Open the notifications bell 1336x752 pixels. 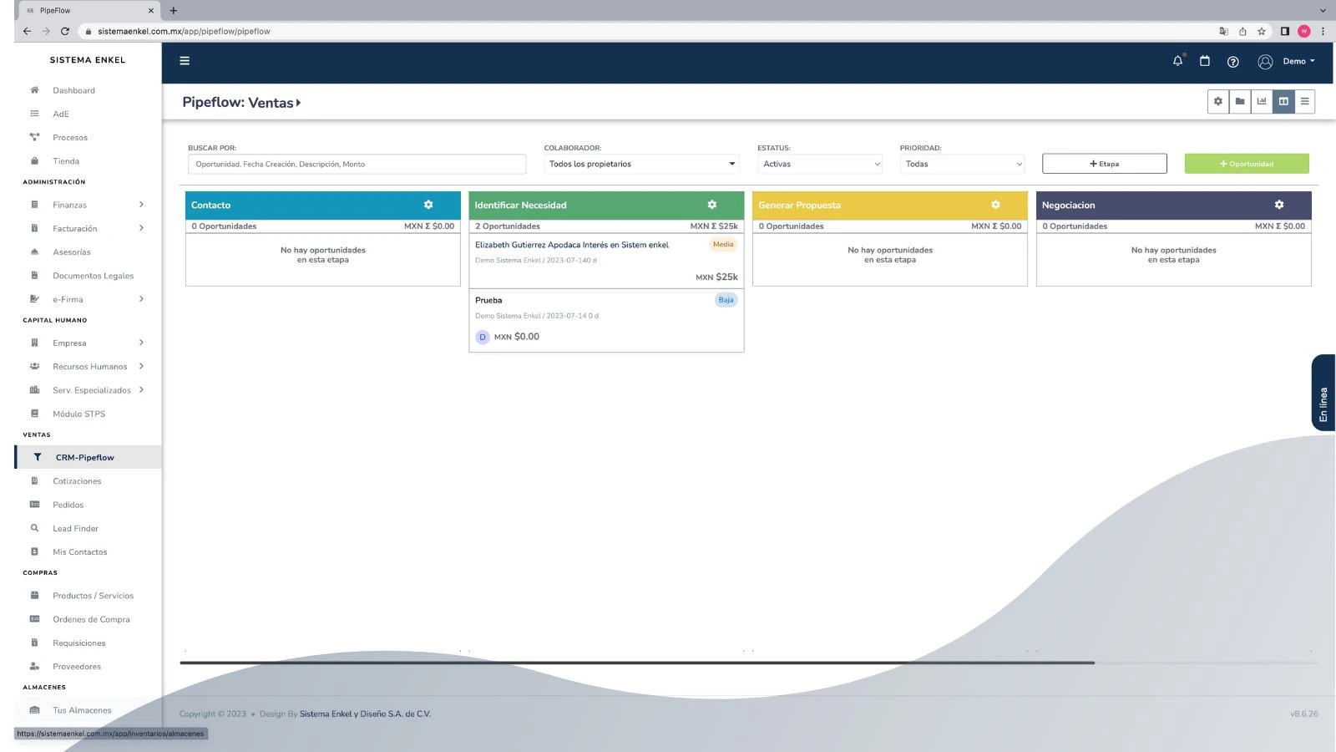(x=1177, y=61)
